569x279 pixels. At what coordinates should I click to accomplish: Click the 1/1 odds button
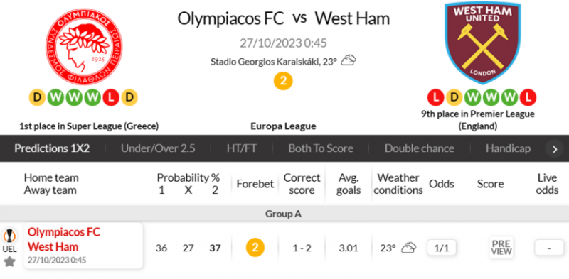pyautogui.click(x=442, y=248)
